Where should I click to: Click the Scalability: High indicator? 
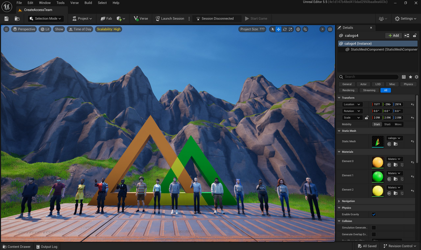[x=109, y=29]
